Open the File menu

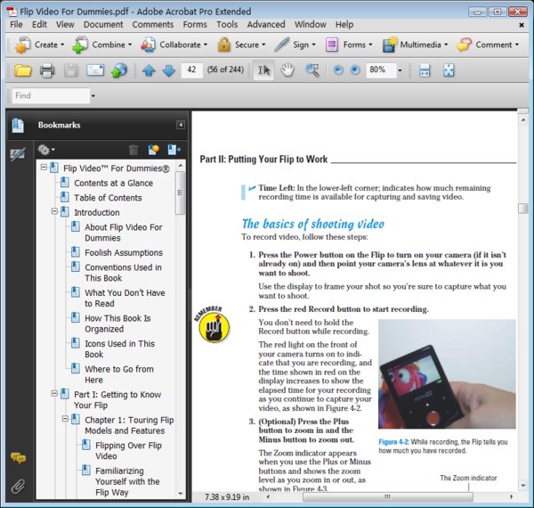click(x=16, y=25)
